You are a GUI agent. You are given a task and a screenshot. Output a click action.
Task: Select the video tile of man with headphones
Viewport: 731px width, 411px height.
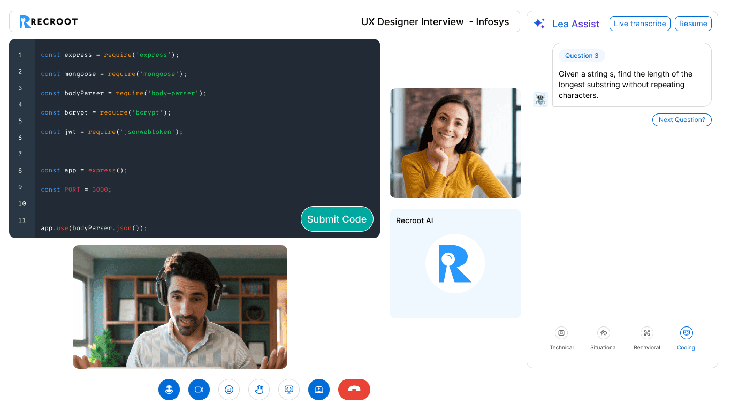tap(180, 307)
